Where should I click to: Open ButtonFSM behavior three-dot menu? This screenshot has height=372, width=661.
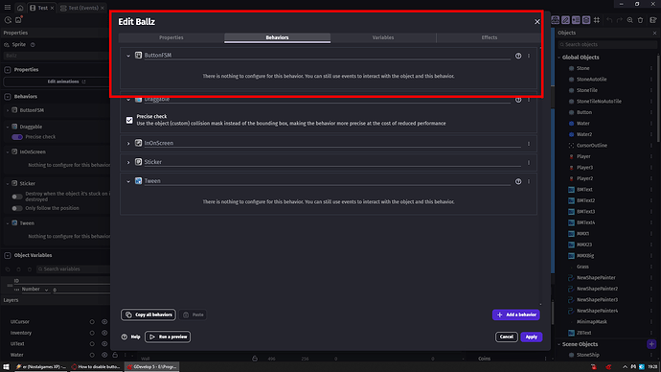click(529, 56)
